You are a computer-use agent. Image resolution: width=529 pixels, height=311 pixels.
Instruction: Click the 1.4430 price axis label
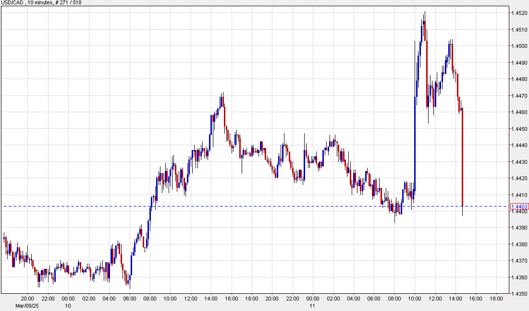[519, 162]
